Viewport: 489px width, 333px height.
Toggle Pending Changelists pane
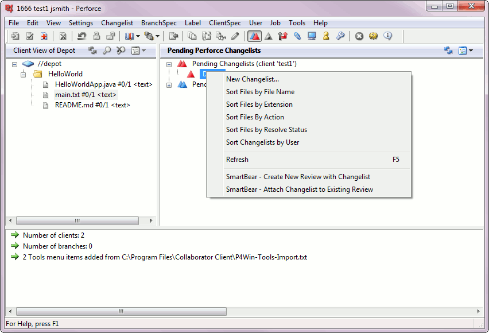click(254, 36)
